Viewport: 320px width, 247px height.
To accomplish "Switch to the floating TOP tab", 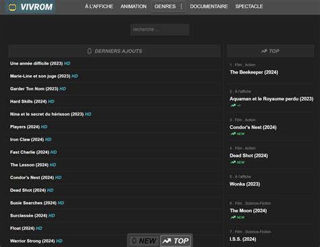I will 176,241.
